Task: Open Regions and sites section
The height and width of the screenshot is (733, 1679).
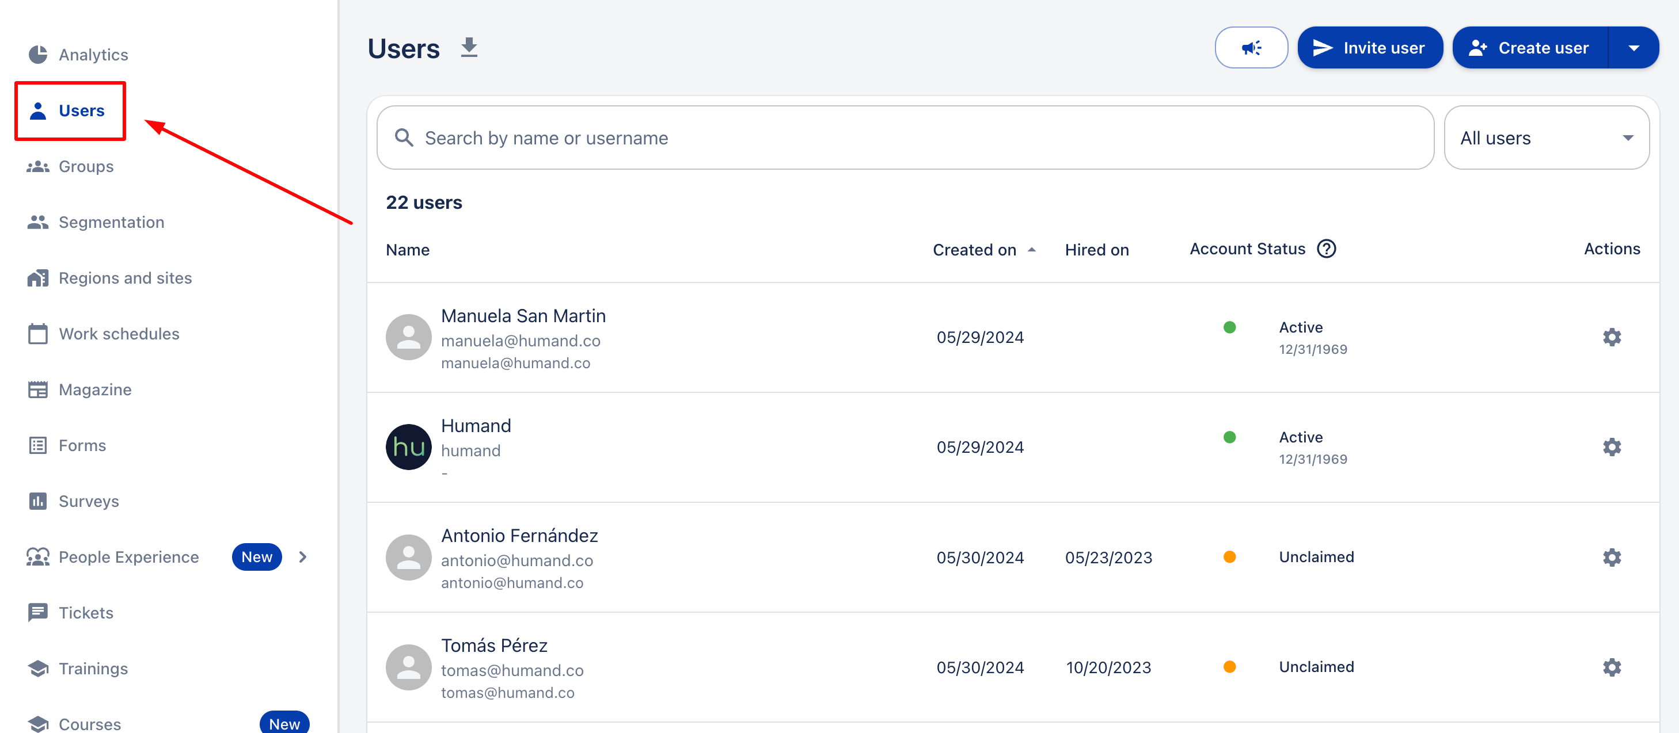Action: [124, 278]
